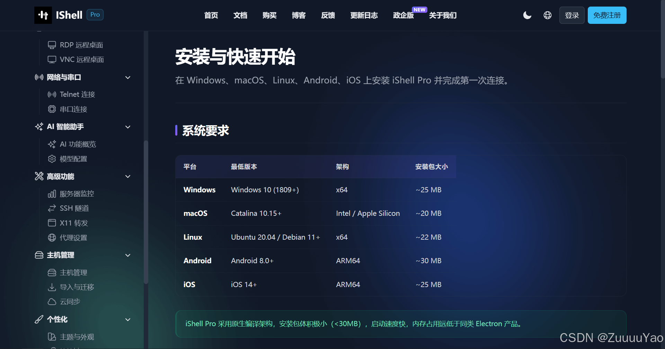Open 关于我们 in the navigation
This screenshot has height=349, width=665.
point(443,15)
